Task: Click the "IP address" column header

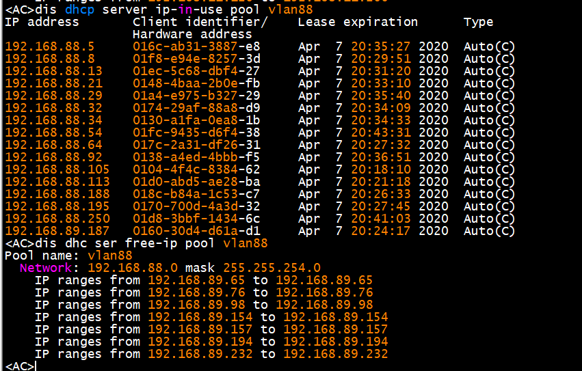Action: tap(42, 22)
